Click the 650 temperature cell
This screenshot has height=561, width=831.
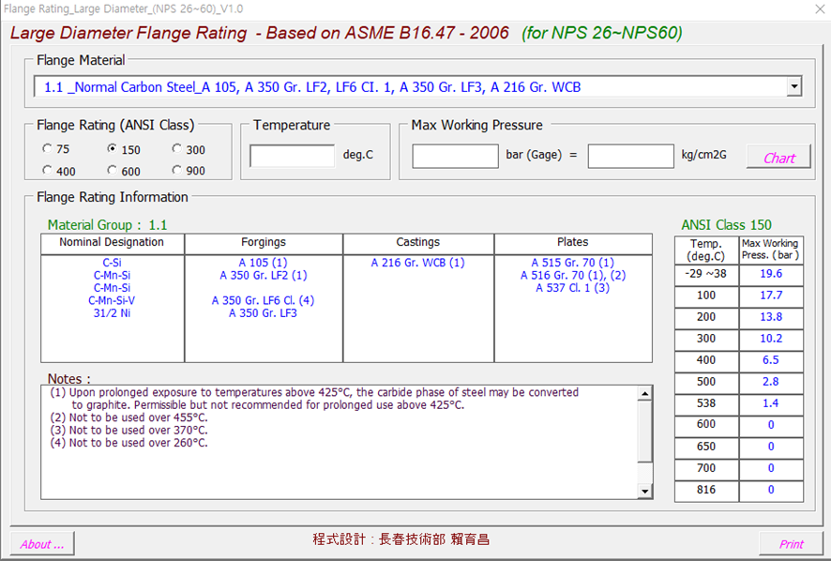[x=706, y=447]
